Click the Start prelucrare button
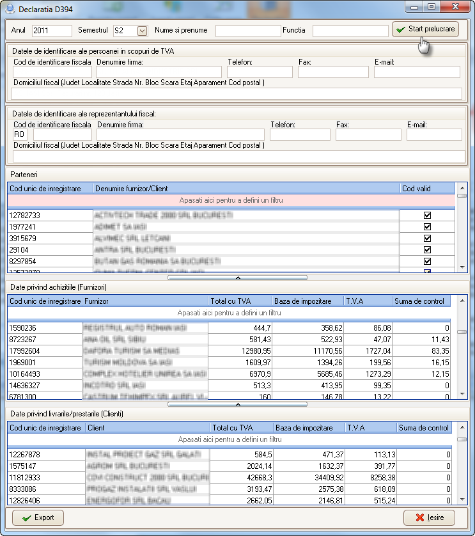The image size is (475, 536). coord(425,29)
